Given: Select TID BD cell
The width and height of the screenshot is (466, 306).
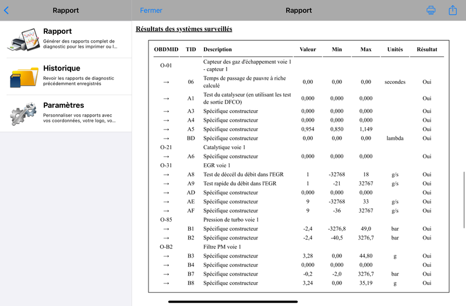Looking at the screenshot, I should pos(191,138).
